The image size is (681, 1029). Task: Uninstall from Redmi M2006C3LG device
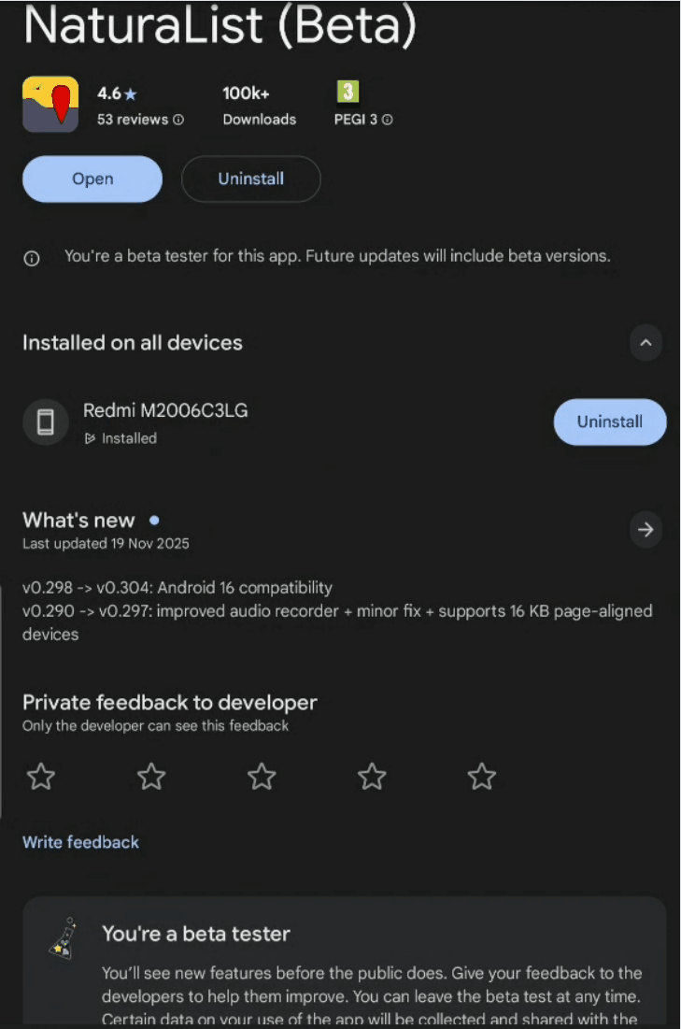click(609, 422)
